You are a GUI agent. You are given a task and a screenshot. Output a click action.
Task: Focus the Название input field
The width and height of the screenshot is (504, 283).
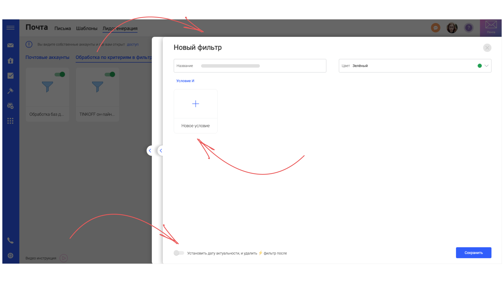coord(250,66)
